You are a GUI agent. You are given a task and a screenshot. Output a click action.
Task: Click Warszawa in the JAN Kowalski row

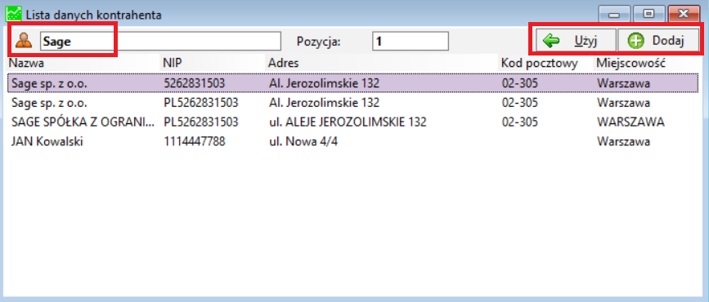[x=623, y=142]
